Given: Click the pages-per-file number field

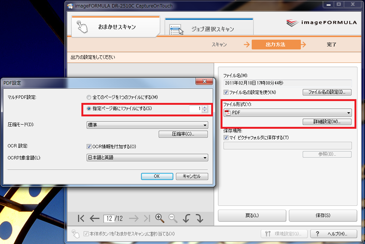Looking at the screenshot, I should click(195, 109).
